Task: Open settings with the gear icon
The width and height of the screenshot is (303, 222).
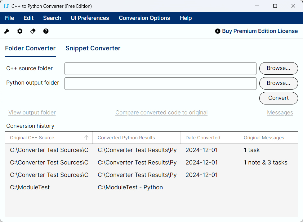Action: coord(20,31)
